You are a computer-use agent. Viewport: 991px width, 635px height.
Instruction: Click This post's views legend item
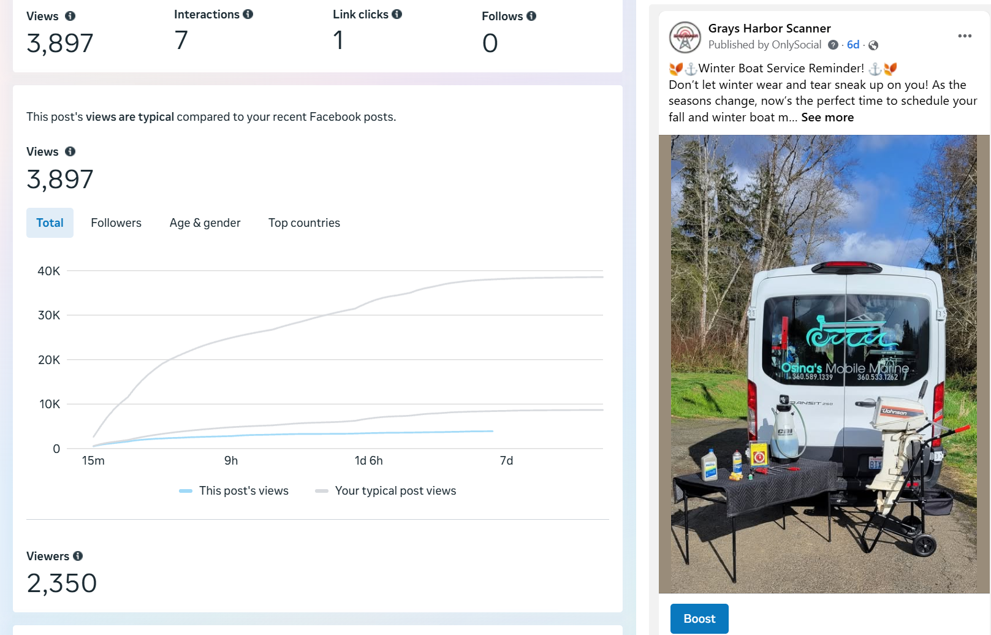[234, 491]
